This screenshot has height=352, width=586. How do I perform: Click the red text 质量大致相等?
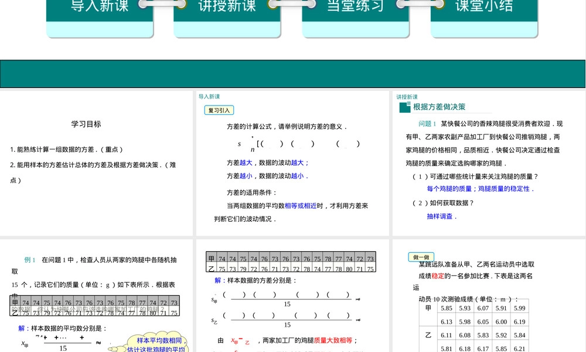click(333, 340)
